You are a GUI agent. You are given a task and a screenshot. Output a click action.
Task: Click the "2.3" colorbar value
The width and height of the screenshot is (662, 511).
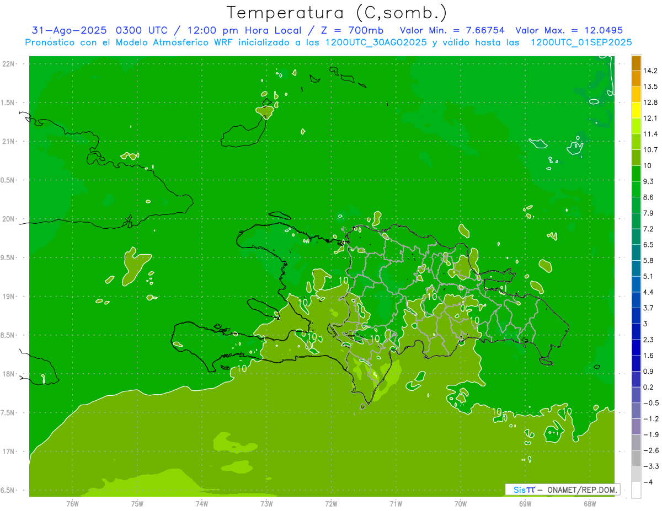[x=649, y=340]
